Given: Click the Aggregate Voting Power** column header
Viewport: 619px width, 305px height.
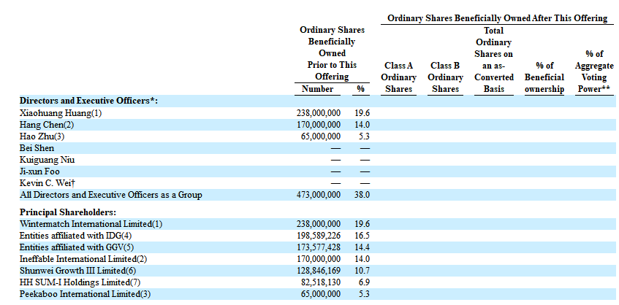Looking at the screenshot, I should coord(594,72).
